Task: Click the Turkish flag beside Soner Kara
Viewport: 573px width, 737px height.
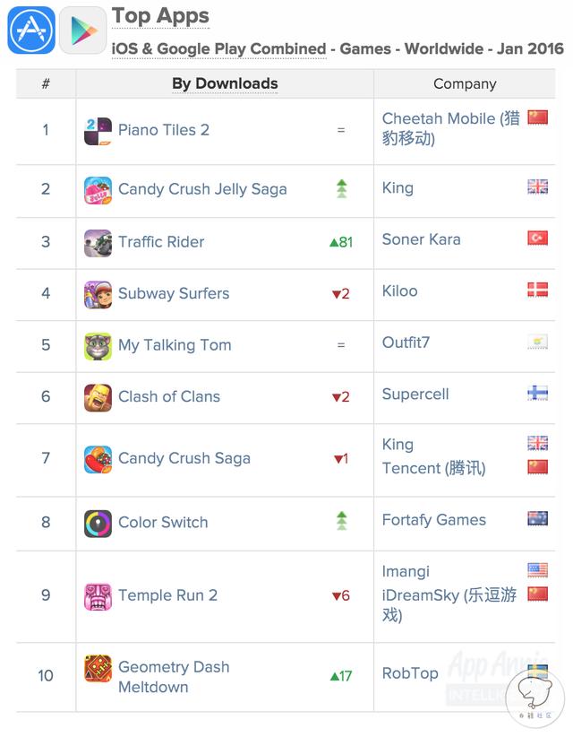Action: coord(537,238)
